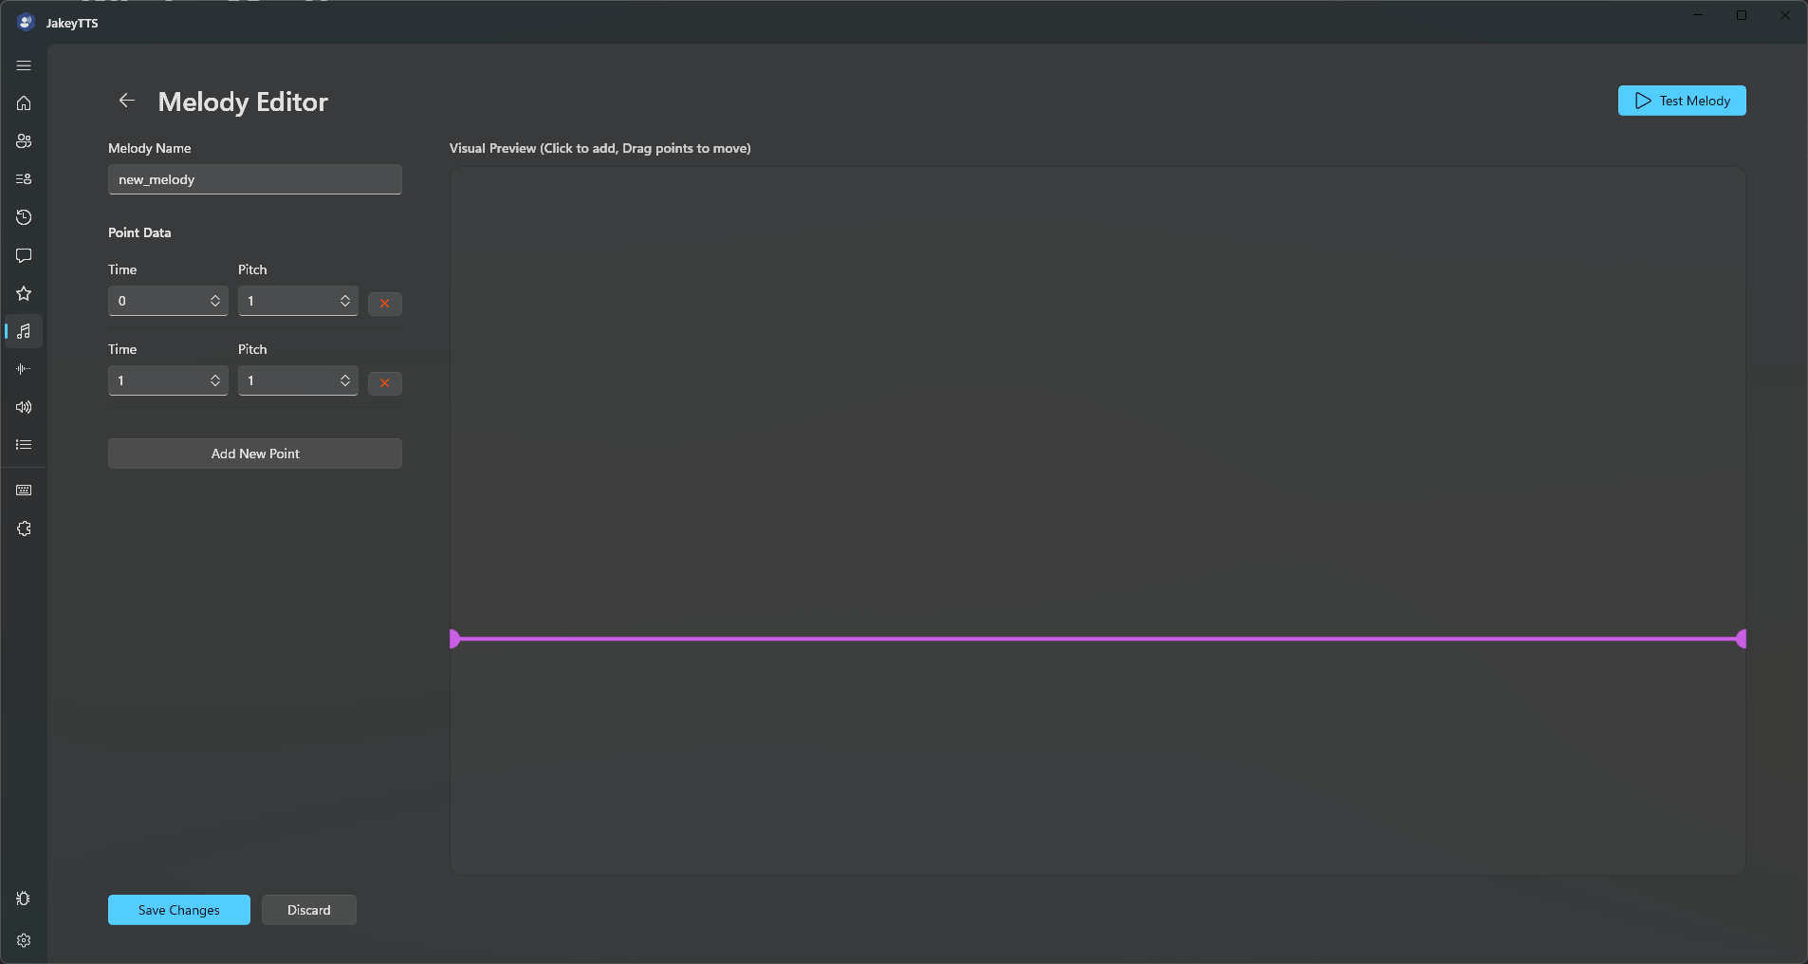Open the bulleted list sidebar icon
This screenshot has width=1808, height=964.
pos(24,445)
